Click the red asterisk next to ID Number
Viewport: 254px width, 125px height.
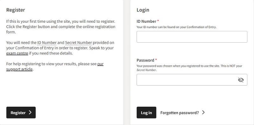coord(158,21)
